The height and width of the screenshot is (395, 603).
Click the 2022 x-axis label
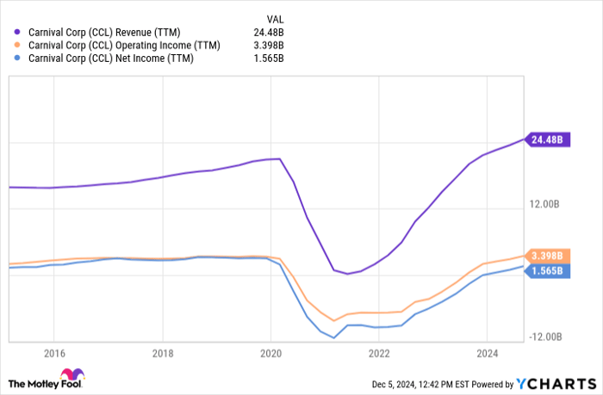[379, 354]
